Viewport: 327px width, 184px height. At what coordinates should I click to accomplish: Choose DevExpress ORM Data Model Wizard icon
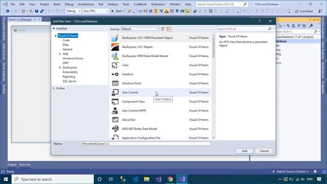(x=115, y=56)
